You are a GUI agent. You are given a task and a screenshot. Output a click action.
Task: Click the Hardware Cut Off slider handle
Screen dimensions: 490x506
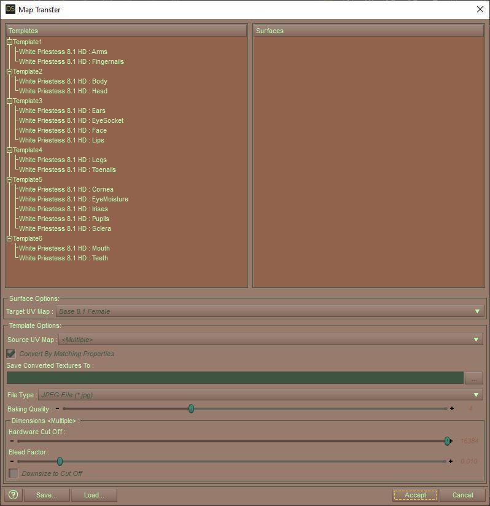(x=447, y=441)
